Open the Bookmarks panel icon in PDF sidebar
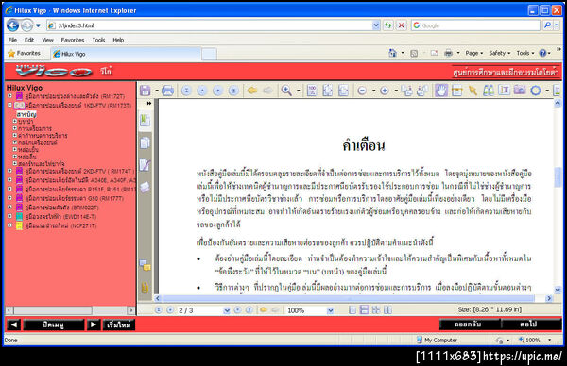This screenshot has height=366, width=567. click(x=145, y=120)
